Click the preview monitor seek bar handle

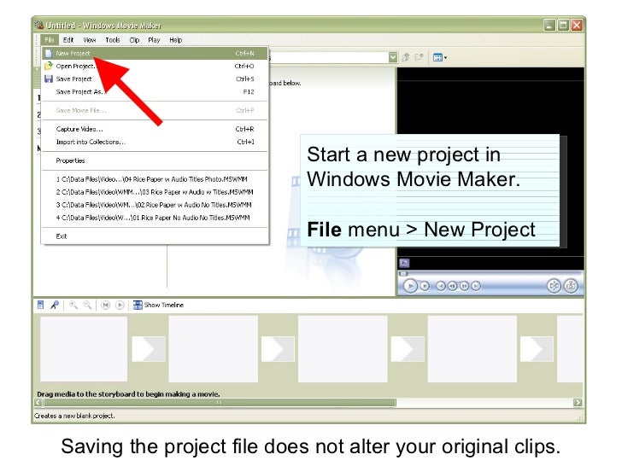pos(403,274)
